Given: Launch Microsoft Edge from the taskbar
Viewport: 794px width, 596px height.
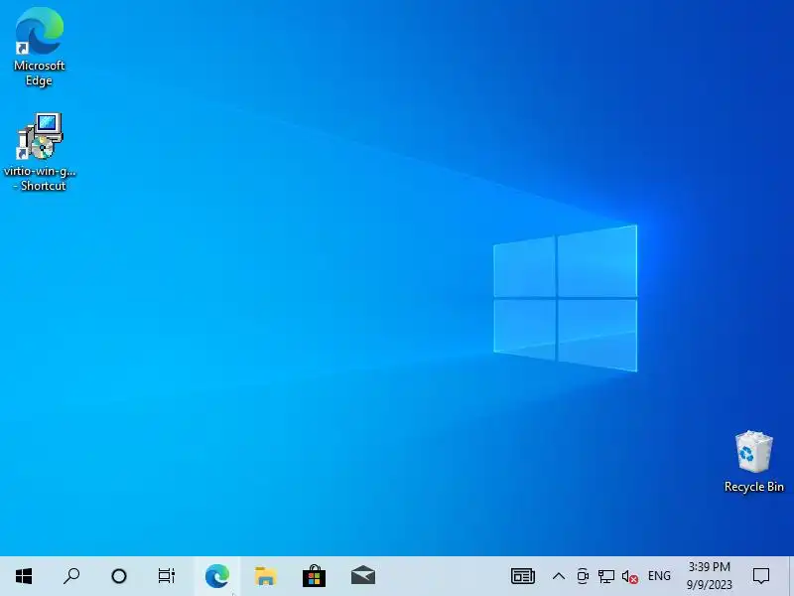Looking at the screenshot, I should 217,576.
